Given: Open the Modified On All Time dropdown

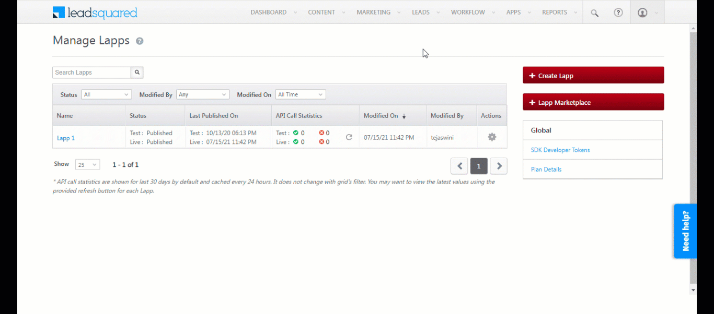Looking at the screenshot, I should pyautogui.click(x=301, y=94).
